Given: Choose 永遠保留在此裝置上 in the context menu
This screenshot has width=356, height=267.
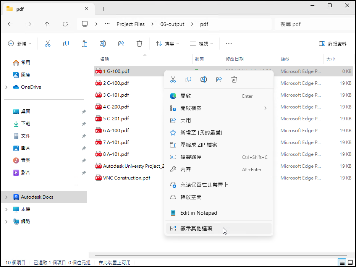Looking at the screenshot, I should 218,185.
